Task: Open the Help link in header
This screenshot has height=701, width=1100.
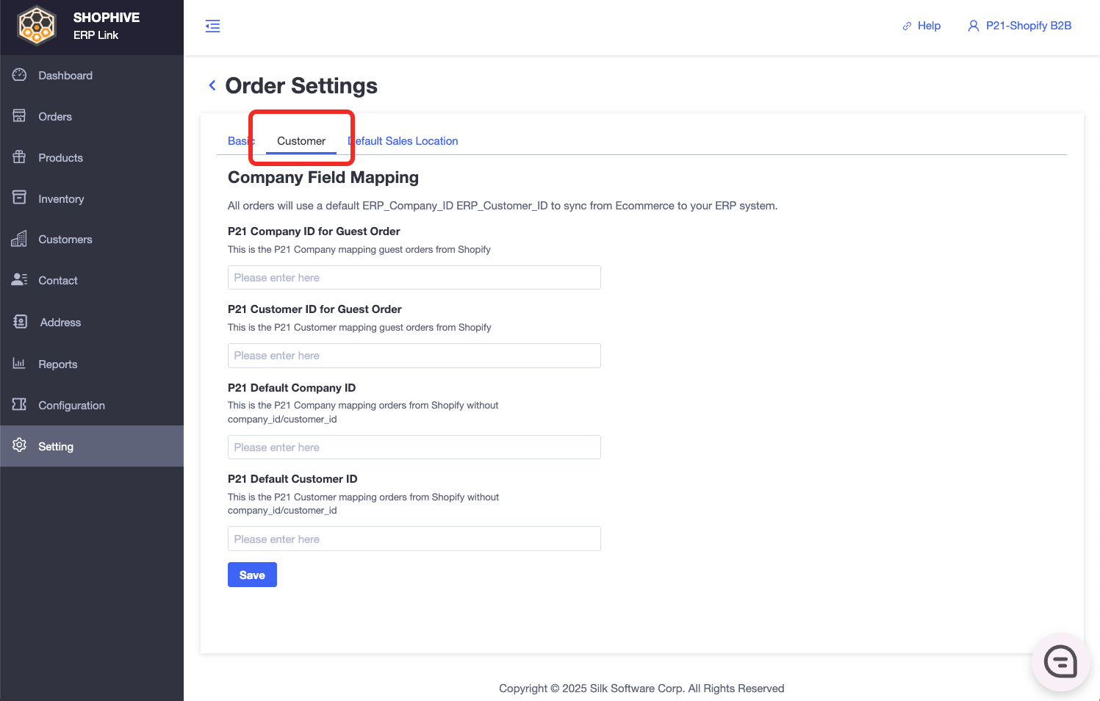Action: [x=921, y=26]
